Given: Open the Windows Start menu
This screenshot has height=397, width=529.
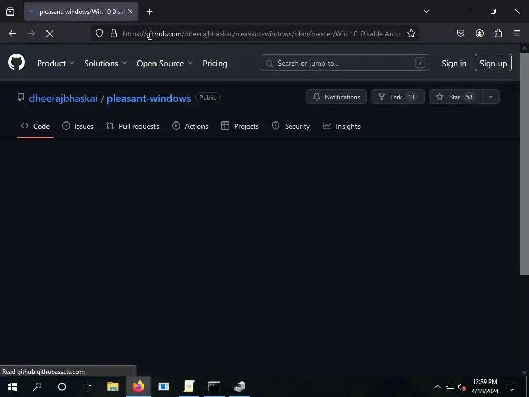Looking at the screenshot, I should coord(12,387).
